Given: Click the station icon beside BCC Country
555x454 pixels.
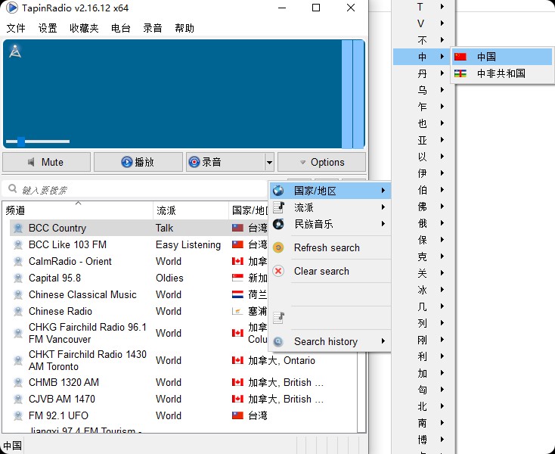Looking at the screenshot, I should click(x=18, y=228).
